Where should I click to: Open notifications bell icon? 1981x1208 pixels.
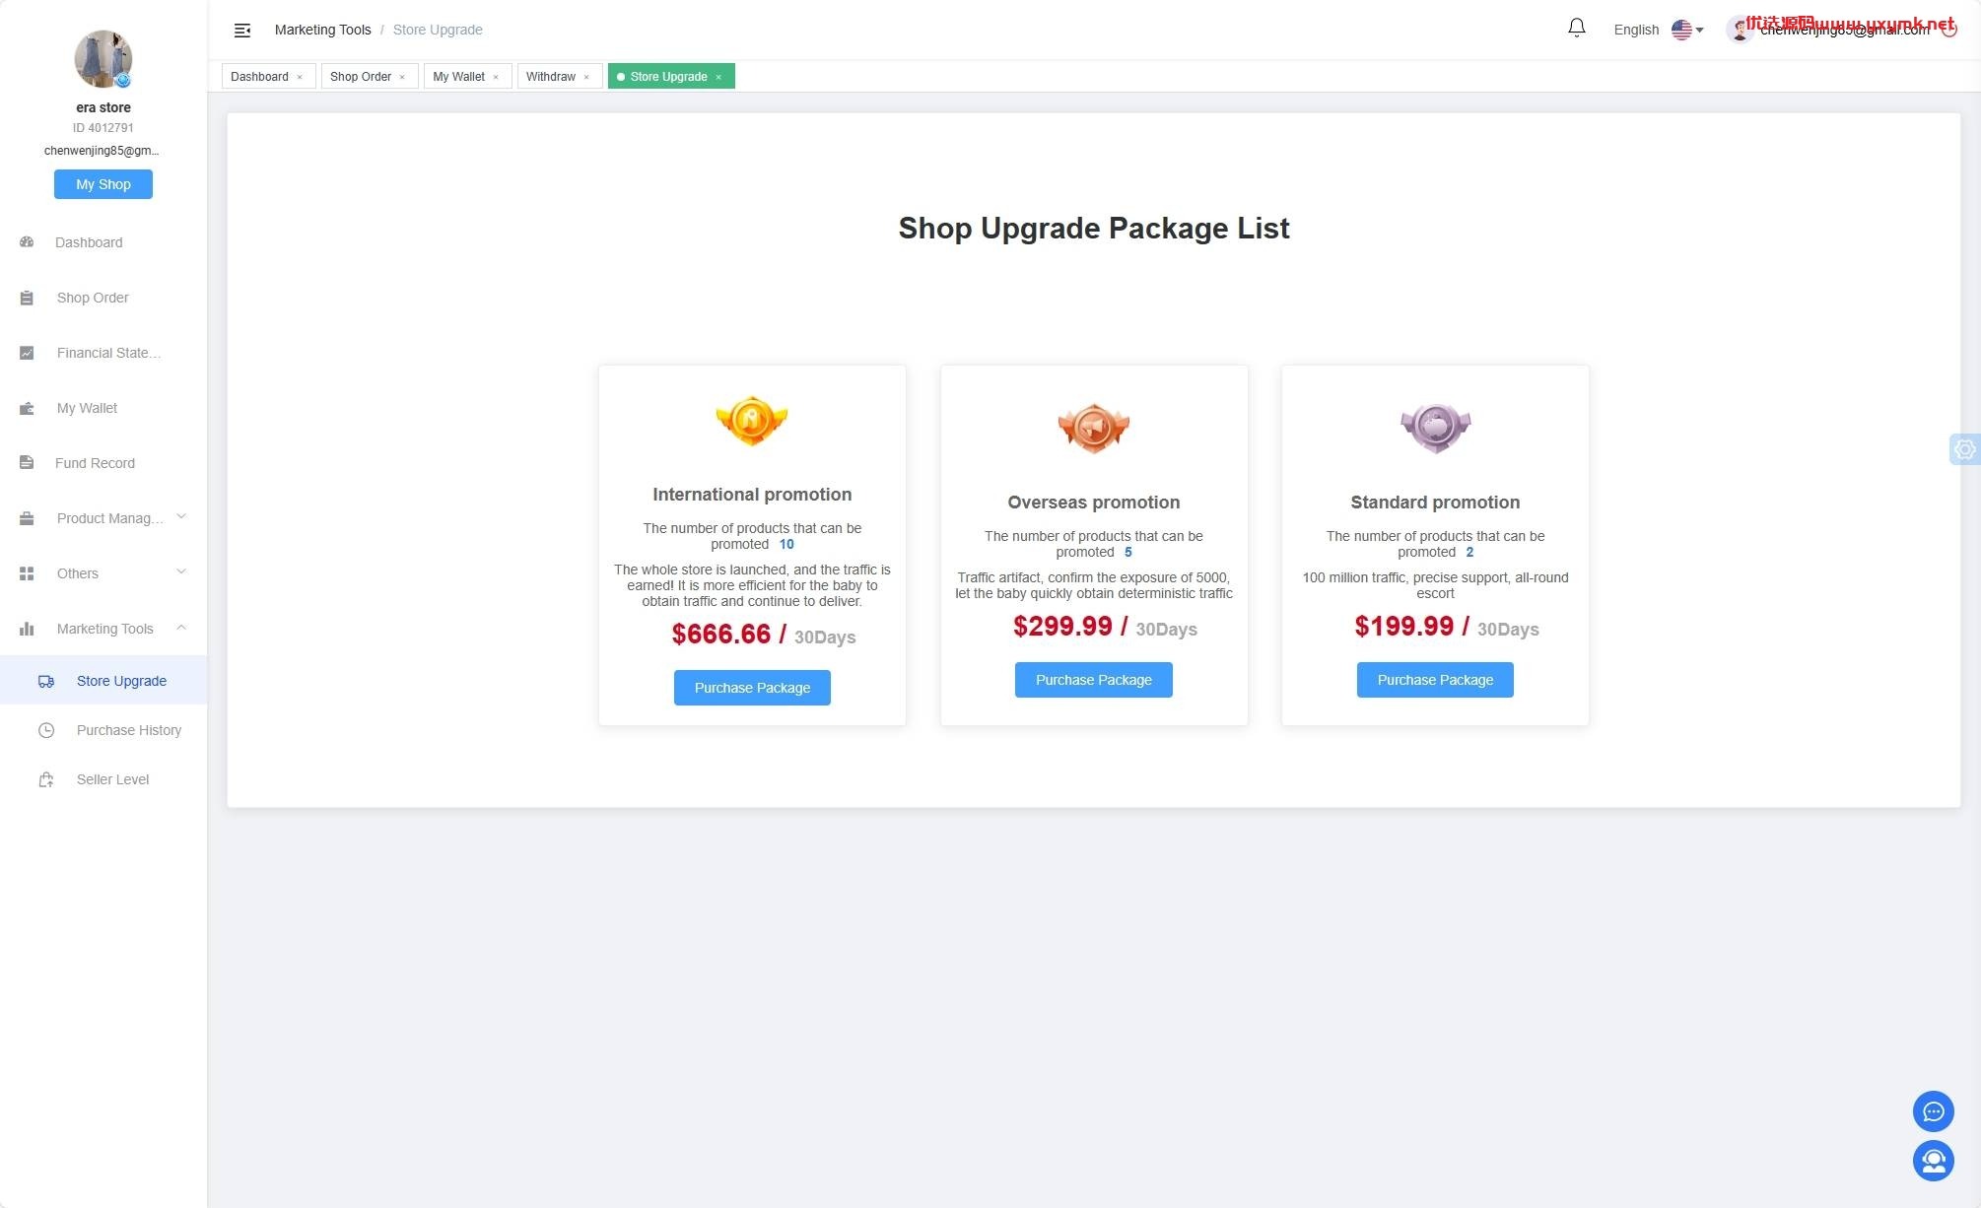[x=1577, y=29]
